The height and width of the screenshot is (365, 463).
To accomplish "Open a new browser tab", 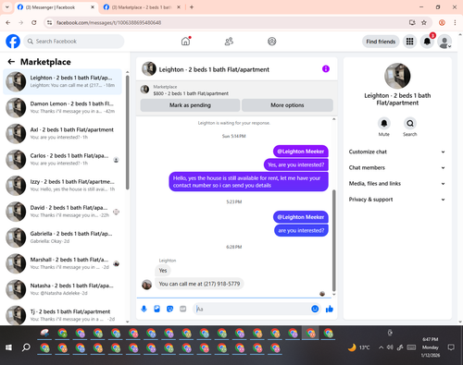I will (192, 7).
